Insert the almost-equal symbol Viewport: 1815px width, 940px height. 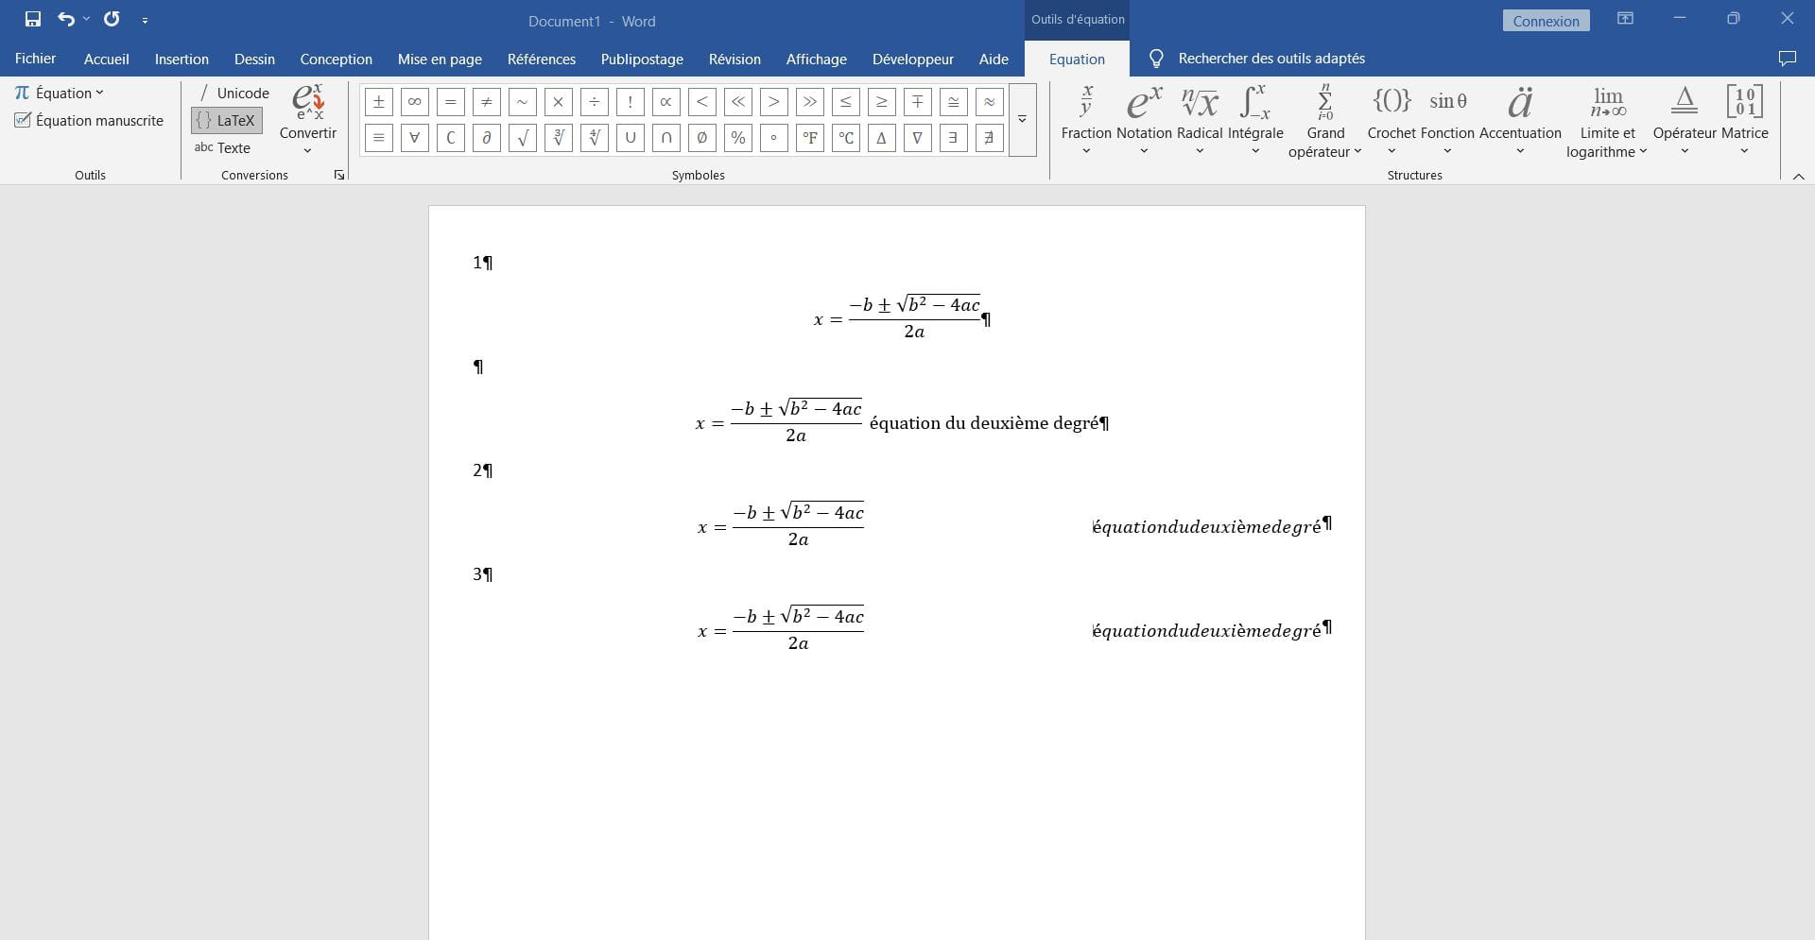989,102
